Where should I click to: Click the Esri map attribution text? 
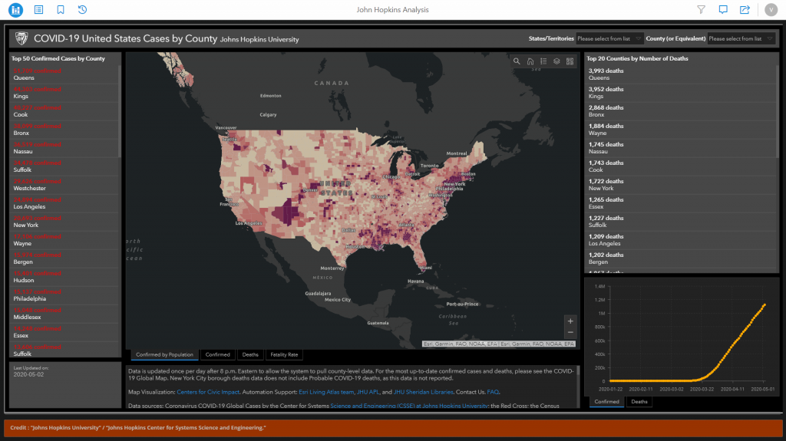tap(499, 344)
